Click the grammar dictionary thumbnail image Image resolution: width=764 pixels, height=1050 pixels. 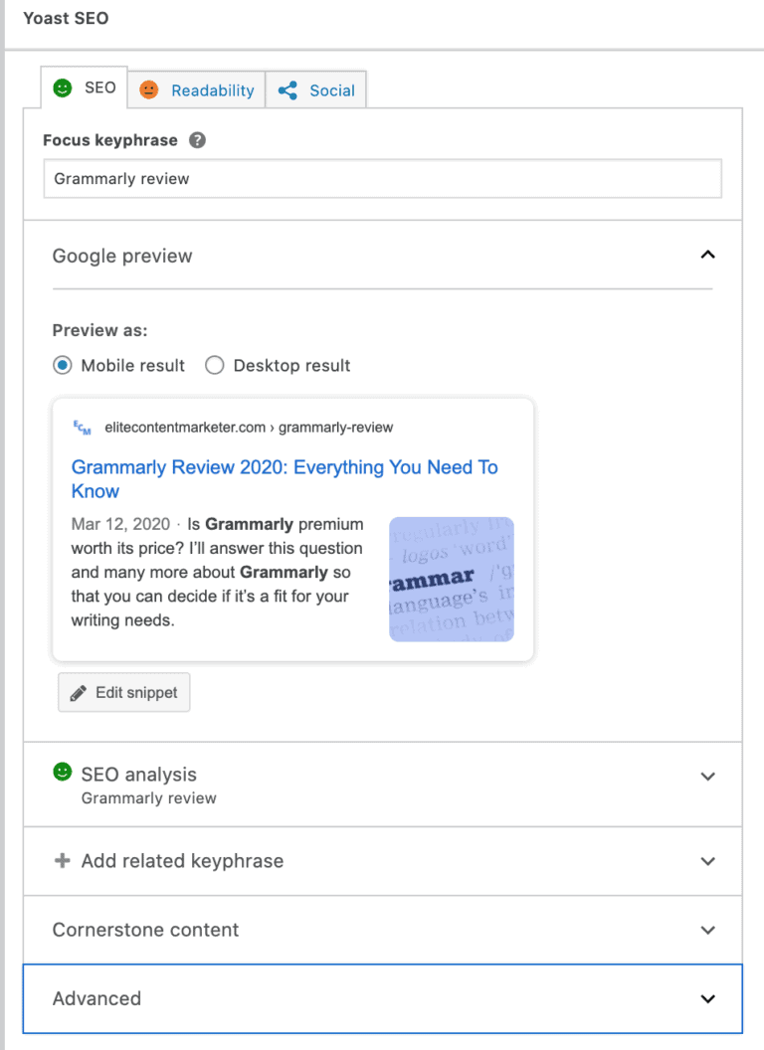[451, 579]
